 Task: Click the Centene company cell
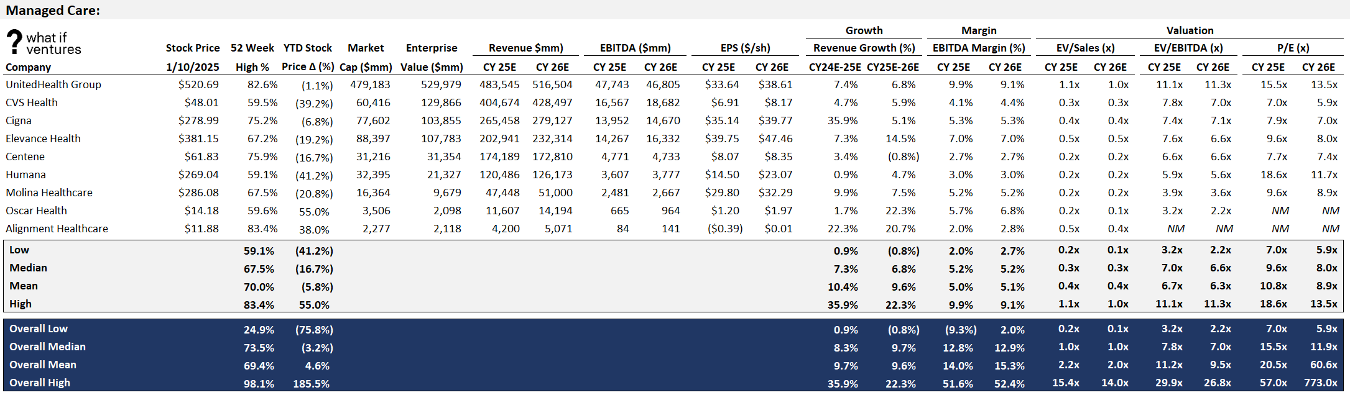coord(25,157)
